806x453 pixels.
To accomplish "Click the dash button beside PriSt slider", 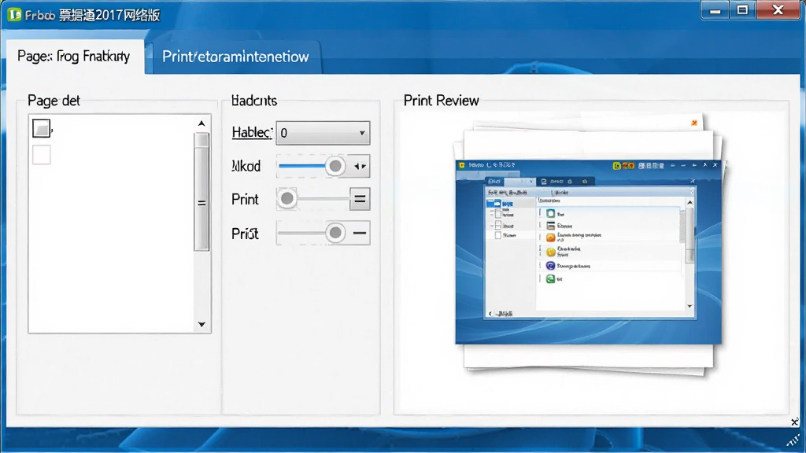I will pos(360,233).
